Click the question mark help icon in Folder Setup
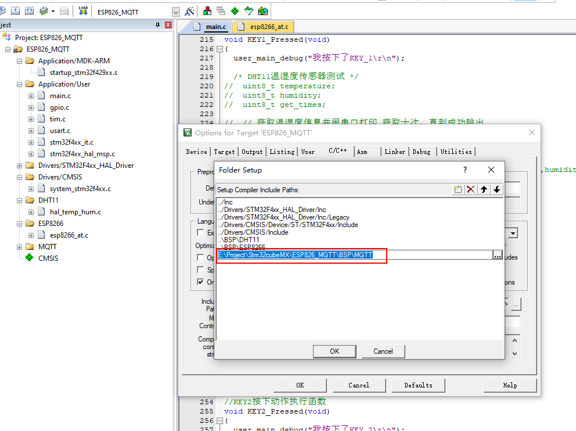This screenshot has height=431, width=576. [465, 170]
